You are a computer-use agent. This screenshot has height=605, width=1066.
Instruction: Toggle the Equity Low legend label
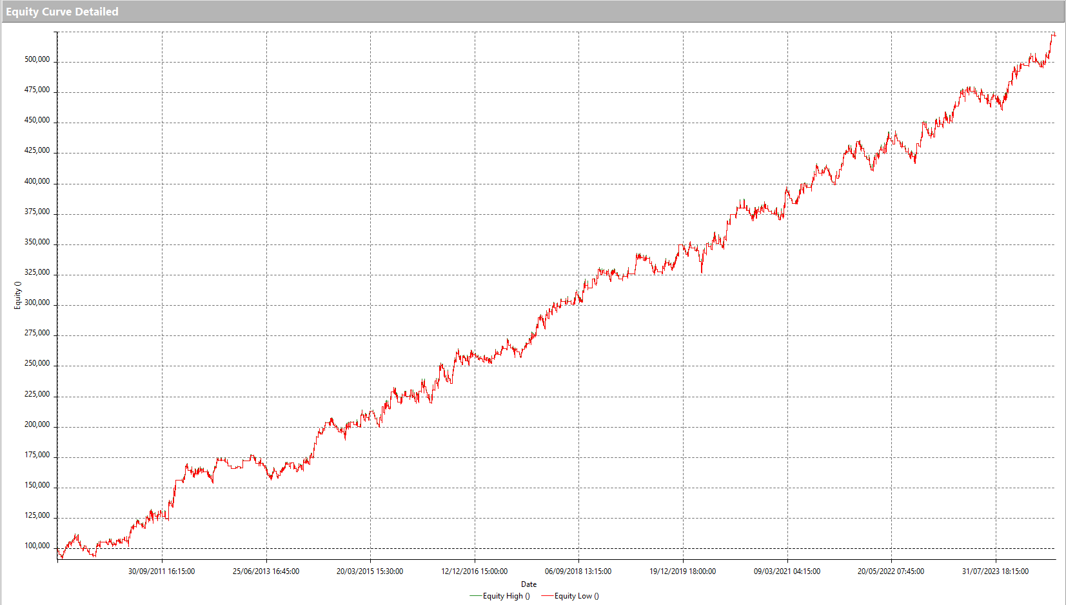(x=577, y=596)
